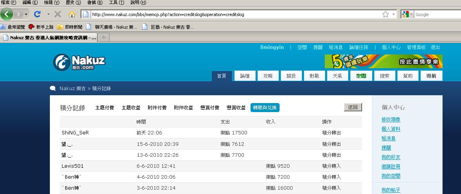Image resolution: width=461 pixels, height=194 pixels.
Task: Open a new tab with the plus button
Action: click(x=103, y=38)
